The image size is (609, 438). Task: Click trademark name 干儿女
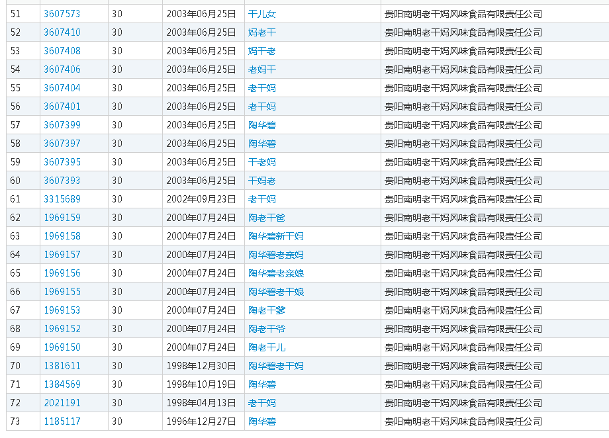tap(262, 14)
